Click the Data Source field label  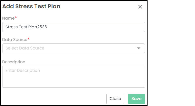tap(15, 39)
